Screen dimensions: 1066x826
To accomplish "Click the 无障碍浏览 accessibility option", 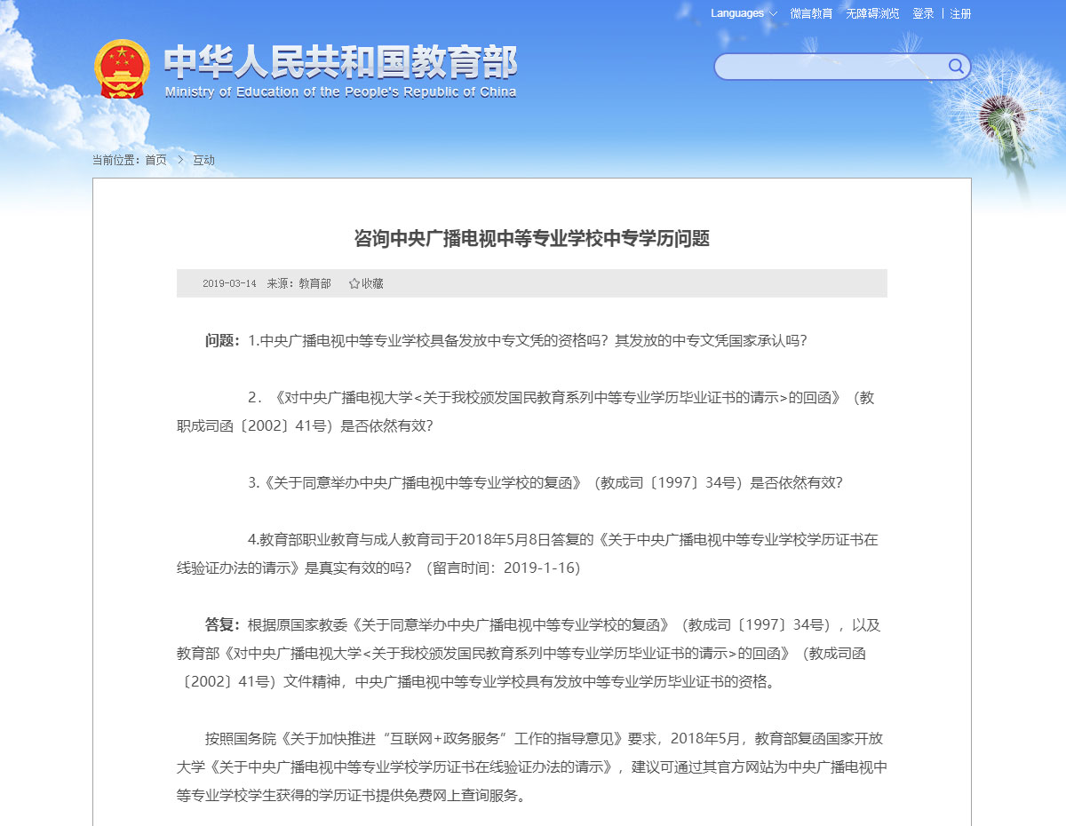I will [872, 13].
